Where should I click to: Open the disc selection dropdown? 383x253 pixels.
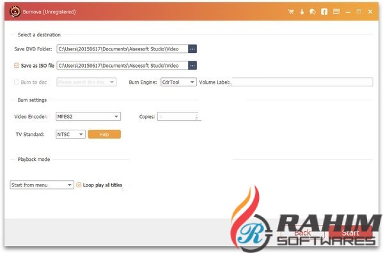pyautogui.click(x=86, y=82)
